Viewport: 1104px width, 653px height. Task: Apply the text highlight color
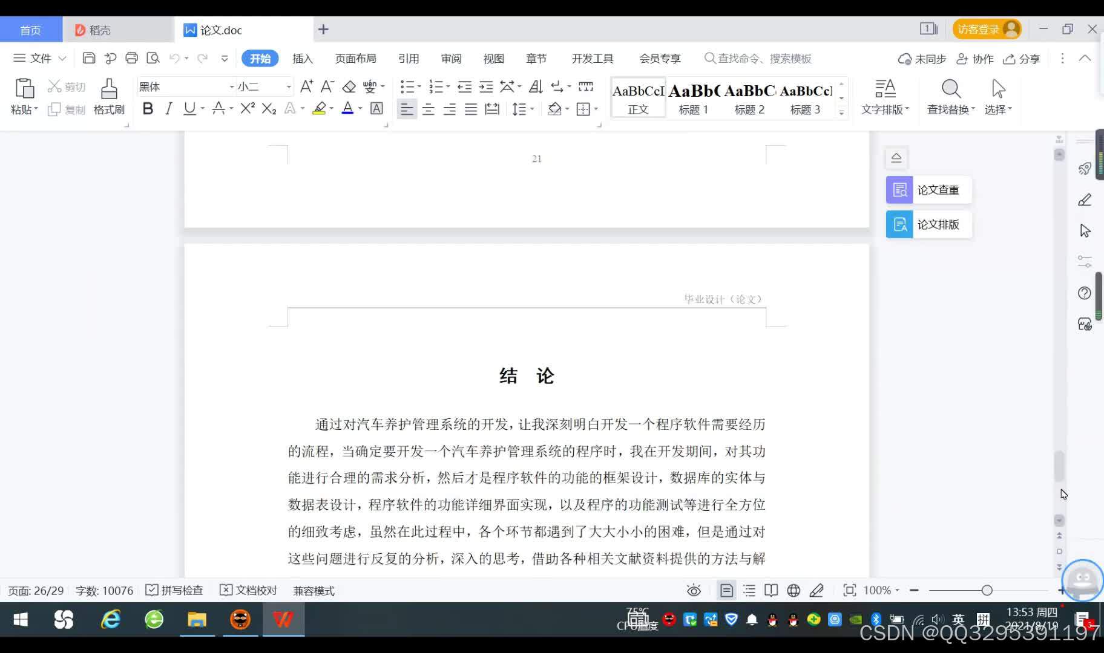click(319, 108)
